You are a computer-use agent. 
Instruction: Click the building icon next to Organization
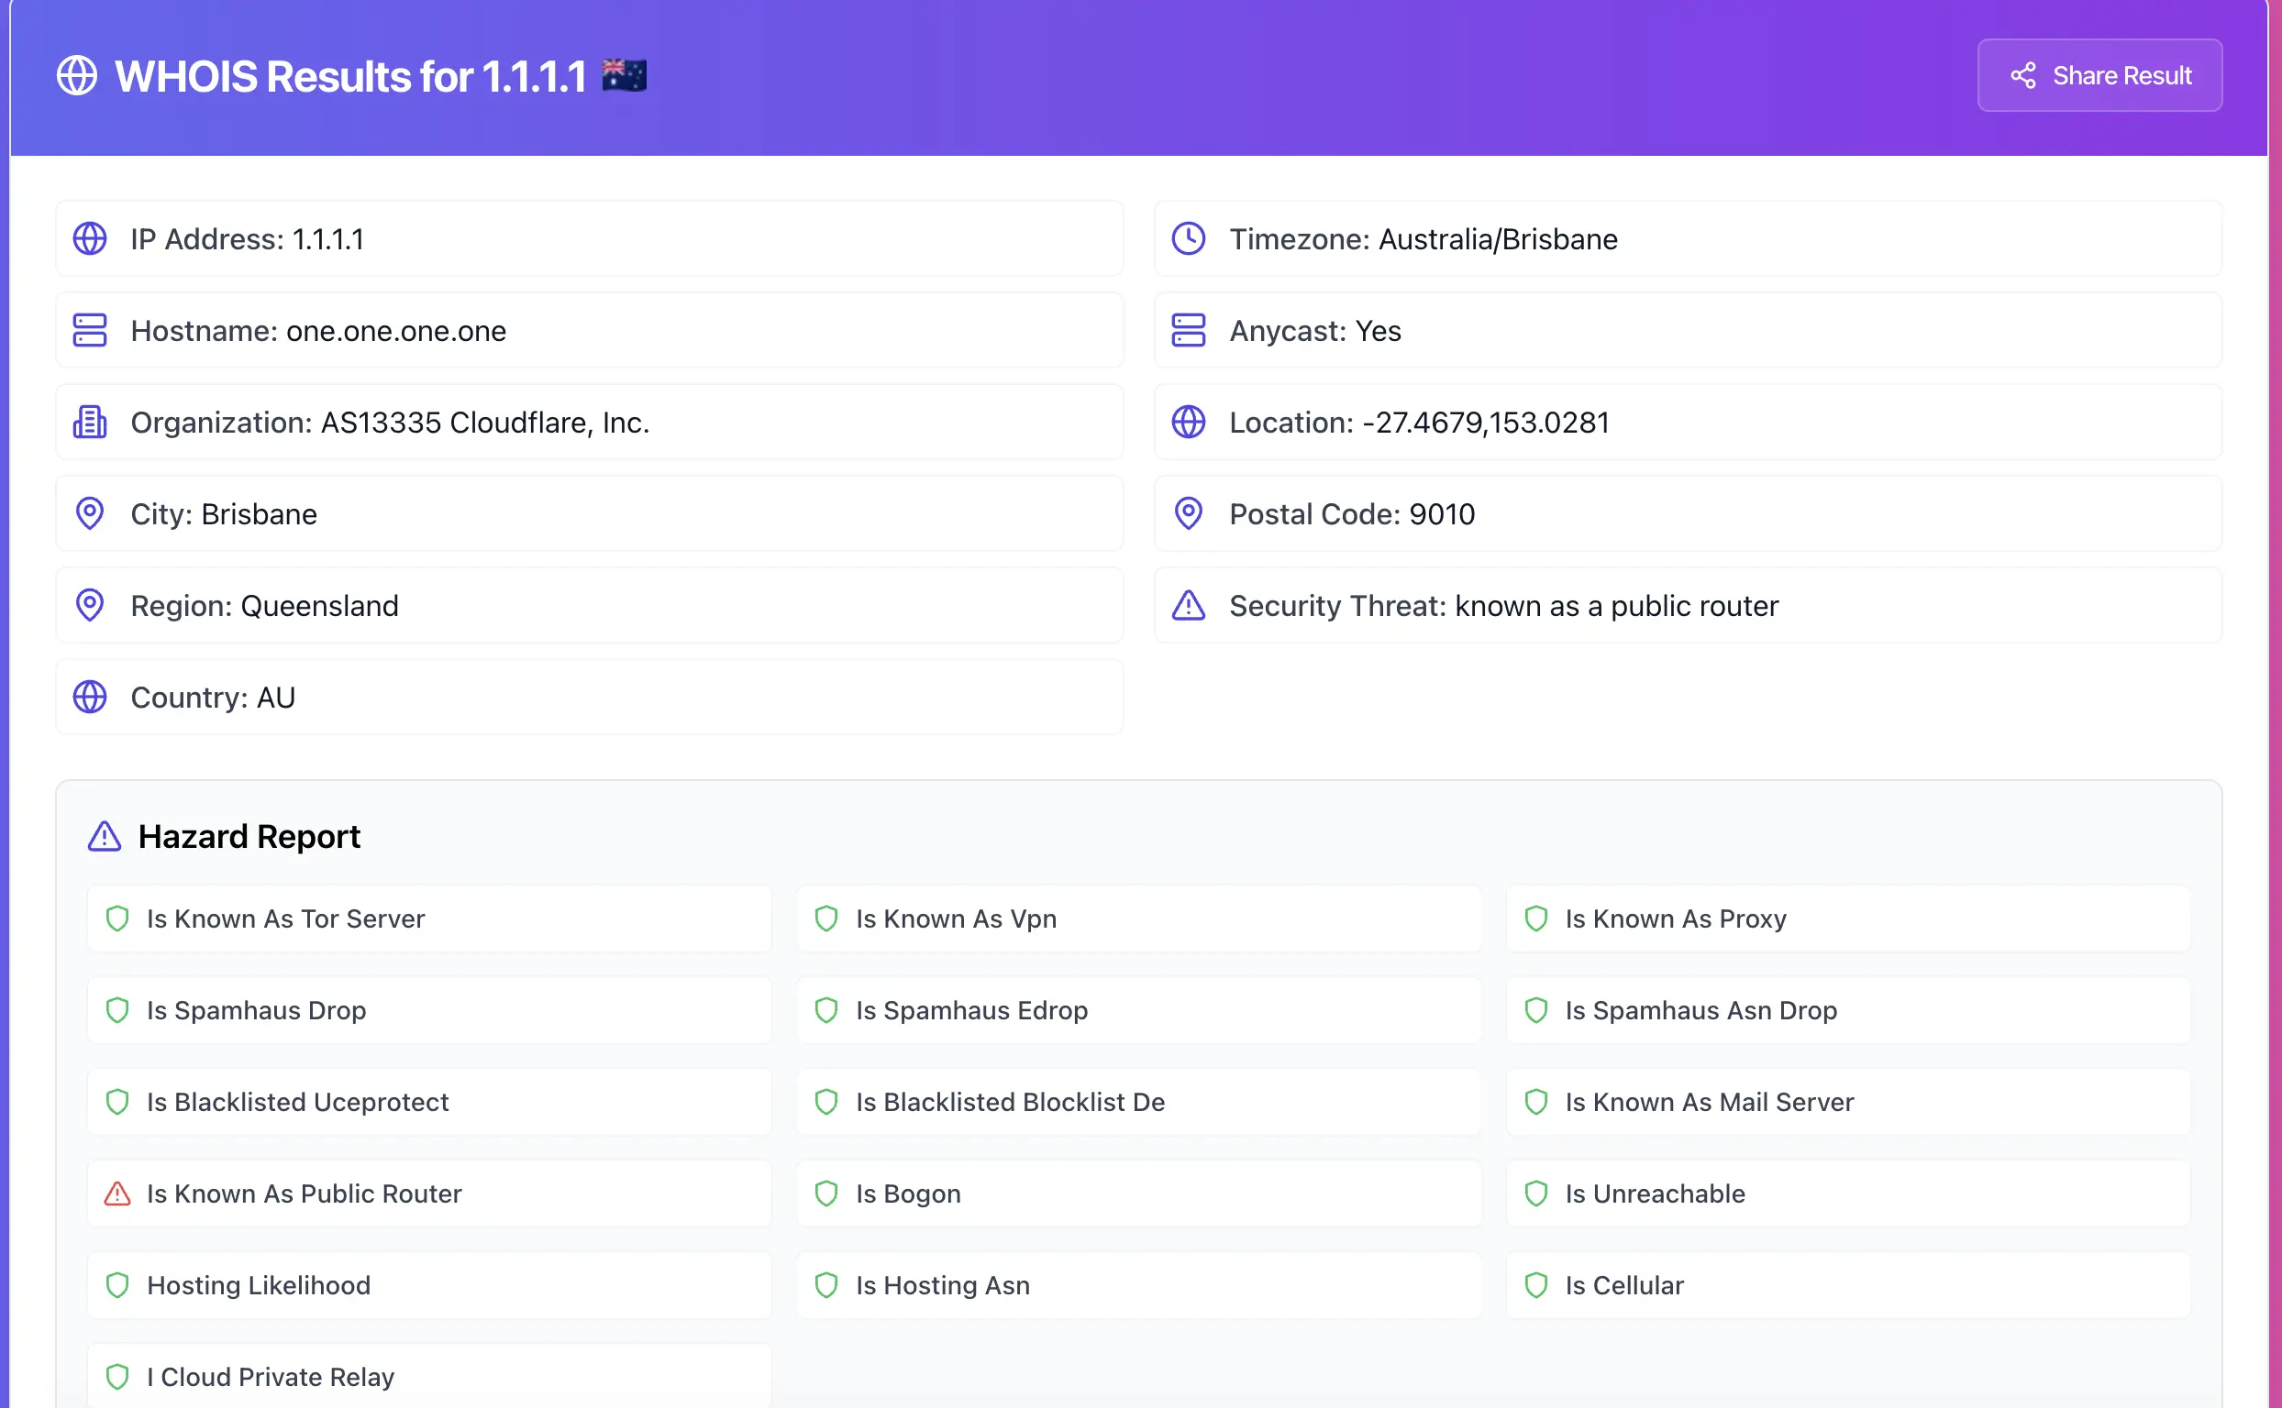coord(90,422)
